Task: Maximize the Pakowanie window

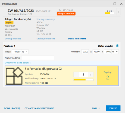Action: [x=115, y=4]
